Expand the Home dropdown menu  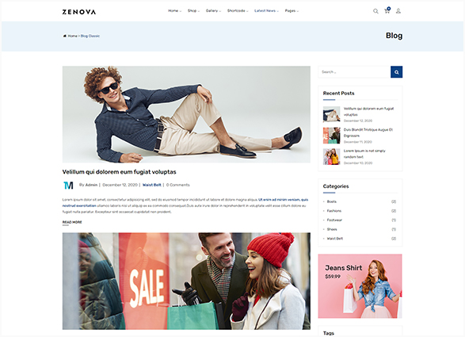click(174, 10)
